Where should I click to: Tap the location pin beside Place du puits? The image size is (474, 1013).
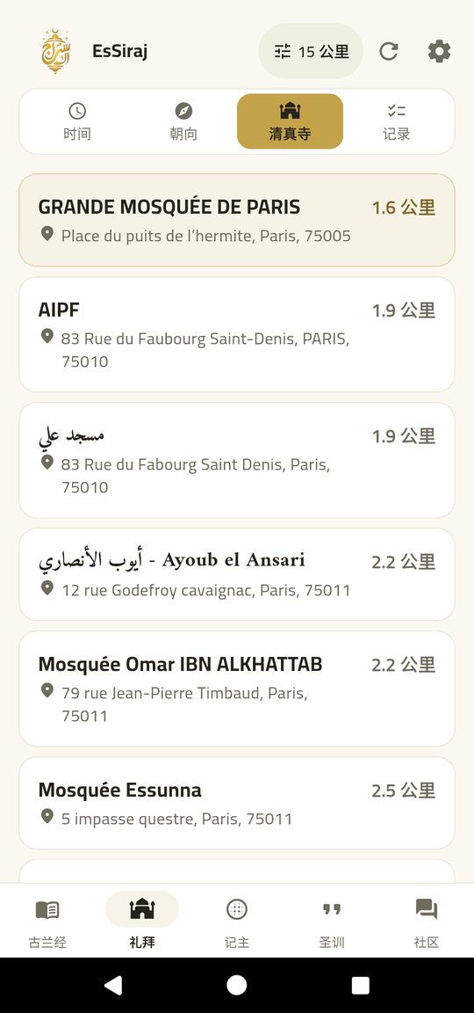click(x=47, y=234)
